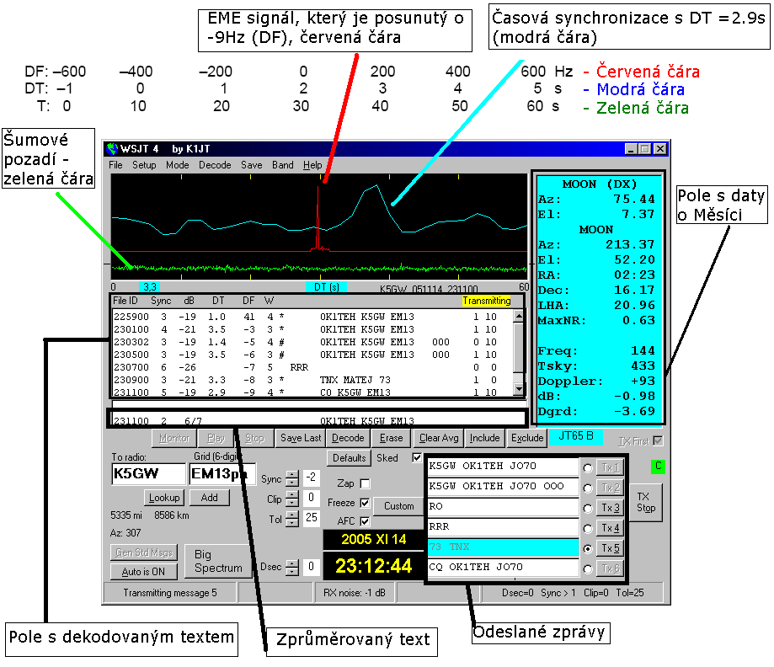Viewport: 774px width, 667px height.
Task: Click the To radio K5GW field
Action: click(148, 474)
